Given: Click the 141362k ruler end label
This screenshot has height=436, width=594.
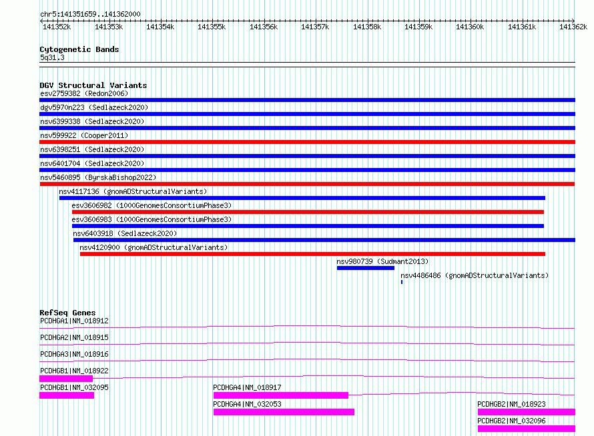Looking at the screenshot, I should (573, 27).
